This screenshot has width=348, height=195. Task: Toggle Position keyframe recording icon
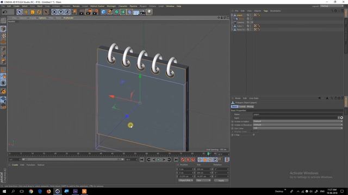(x=200, y=160)
